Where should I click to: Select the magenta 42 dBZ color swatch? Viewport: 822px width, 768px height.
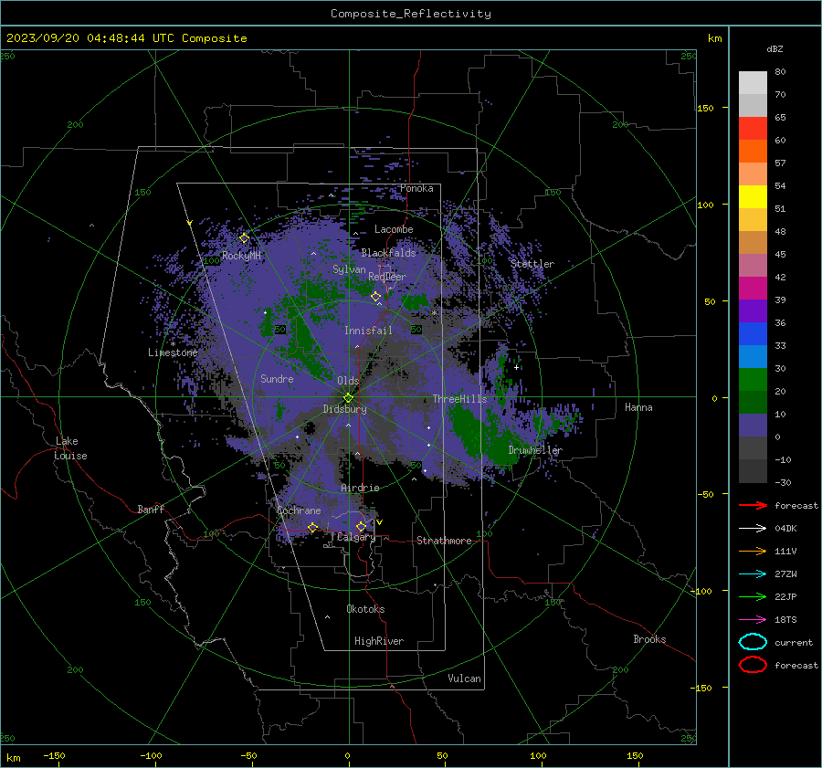point(753,288)
